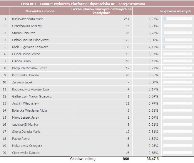Select candidate name 'Łępicka-Gij Monika'
The width and height of the screenshot is (194, 163).
(x=25, y=125)
